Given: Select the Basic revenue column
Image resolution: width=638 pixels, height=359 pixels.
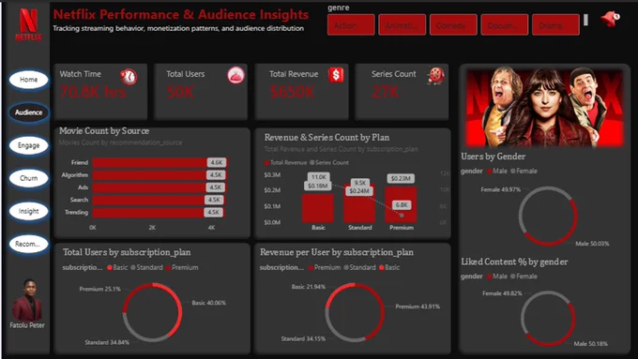Looking at the screenshot, I should coord(318,208).
